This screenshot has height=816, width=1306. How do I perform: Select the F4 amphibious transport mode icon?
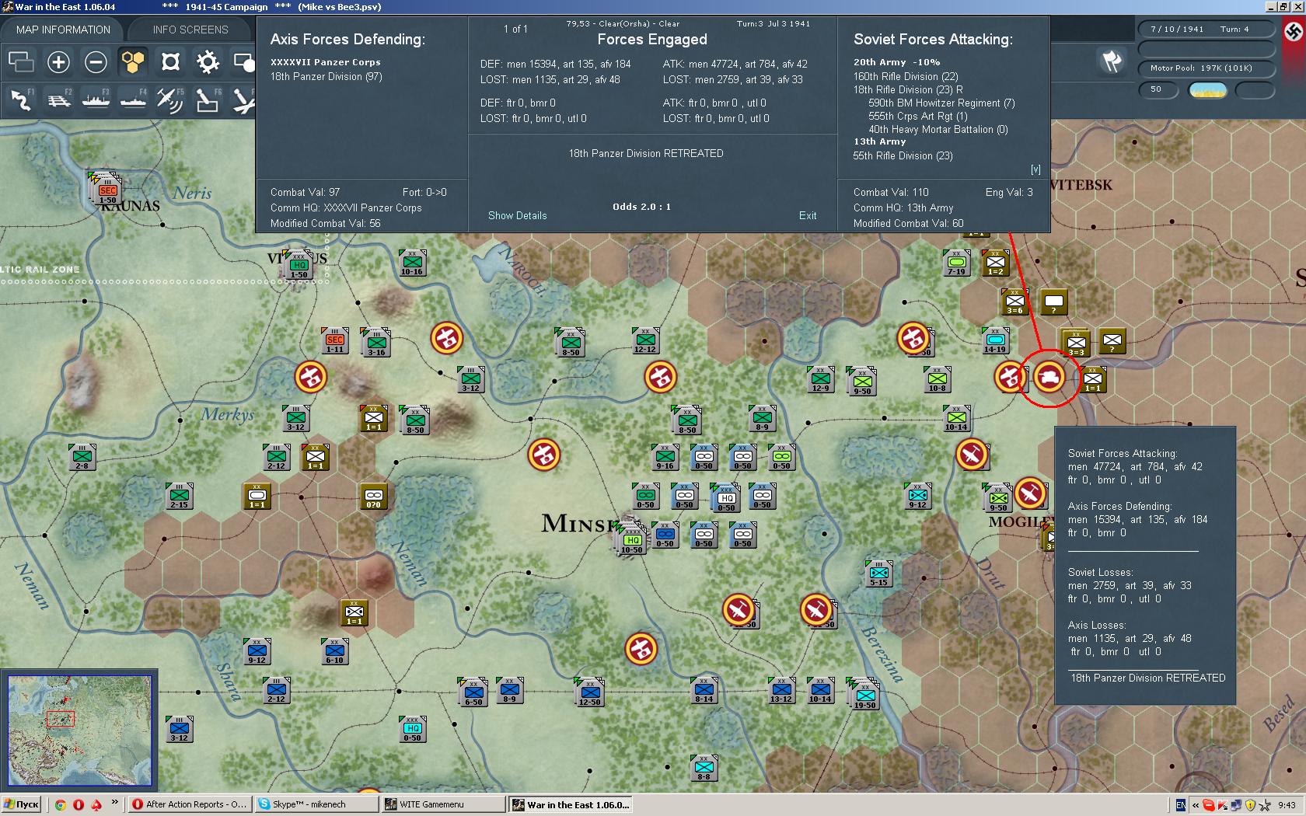(133, 99)
